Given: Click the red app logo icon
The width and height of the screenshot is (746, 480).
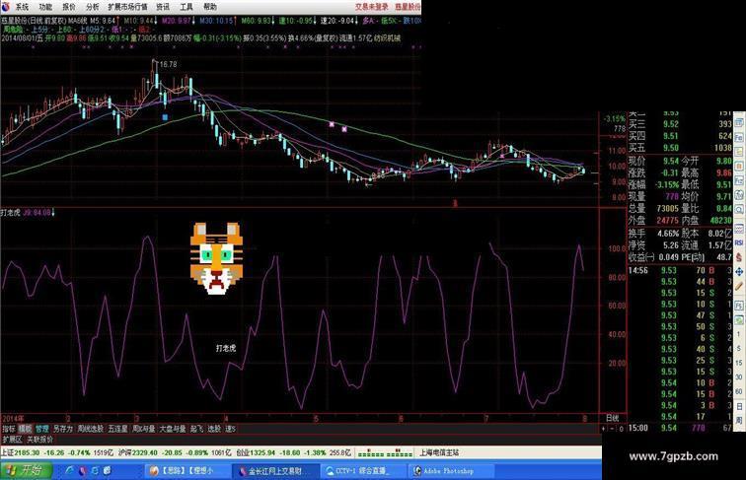Looking at the screenshot, I should [6, 6].
